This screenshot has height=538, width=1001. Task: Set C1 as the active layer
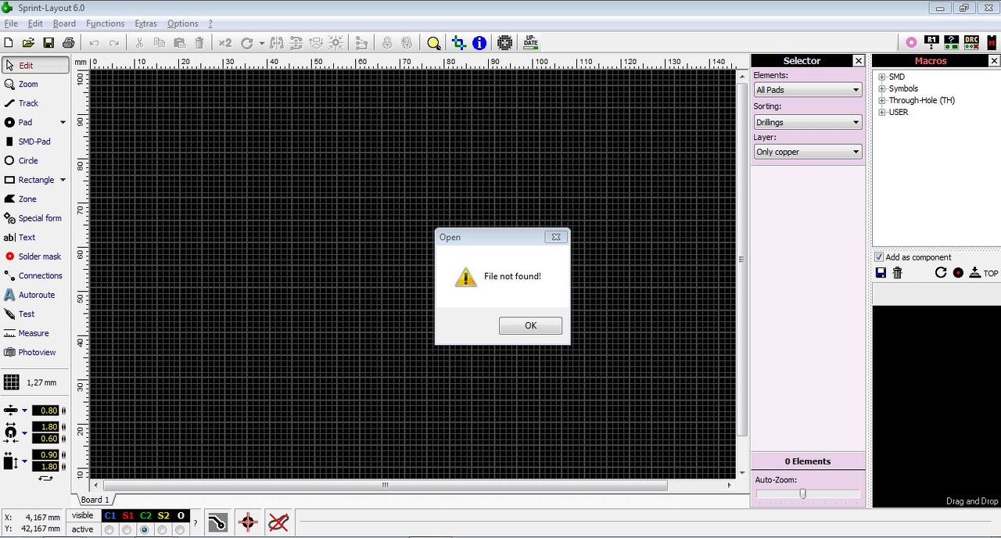tap(109, 529)
